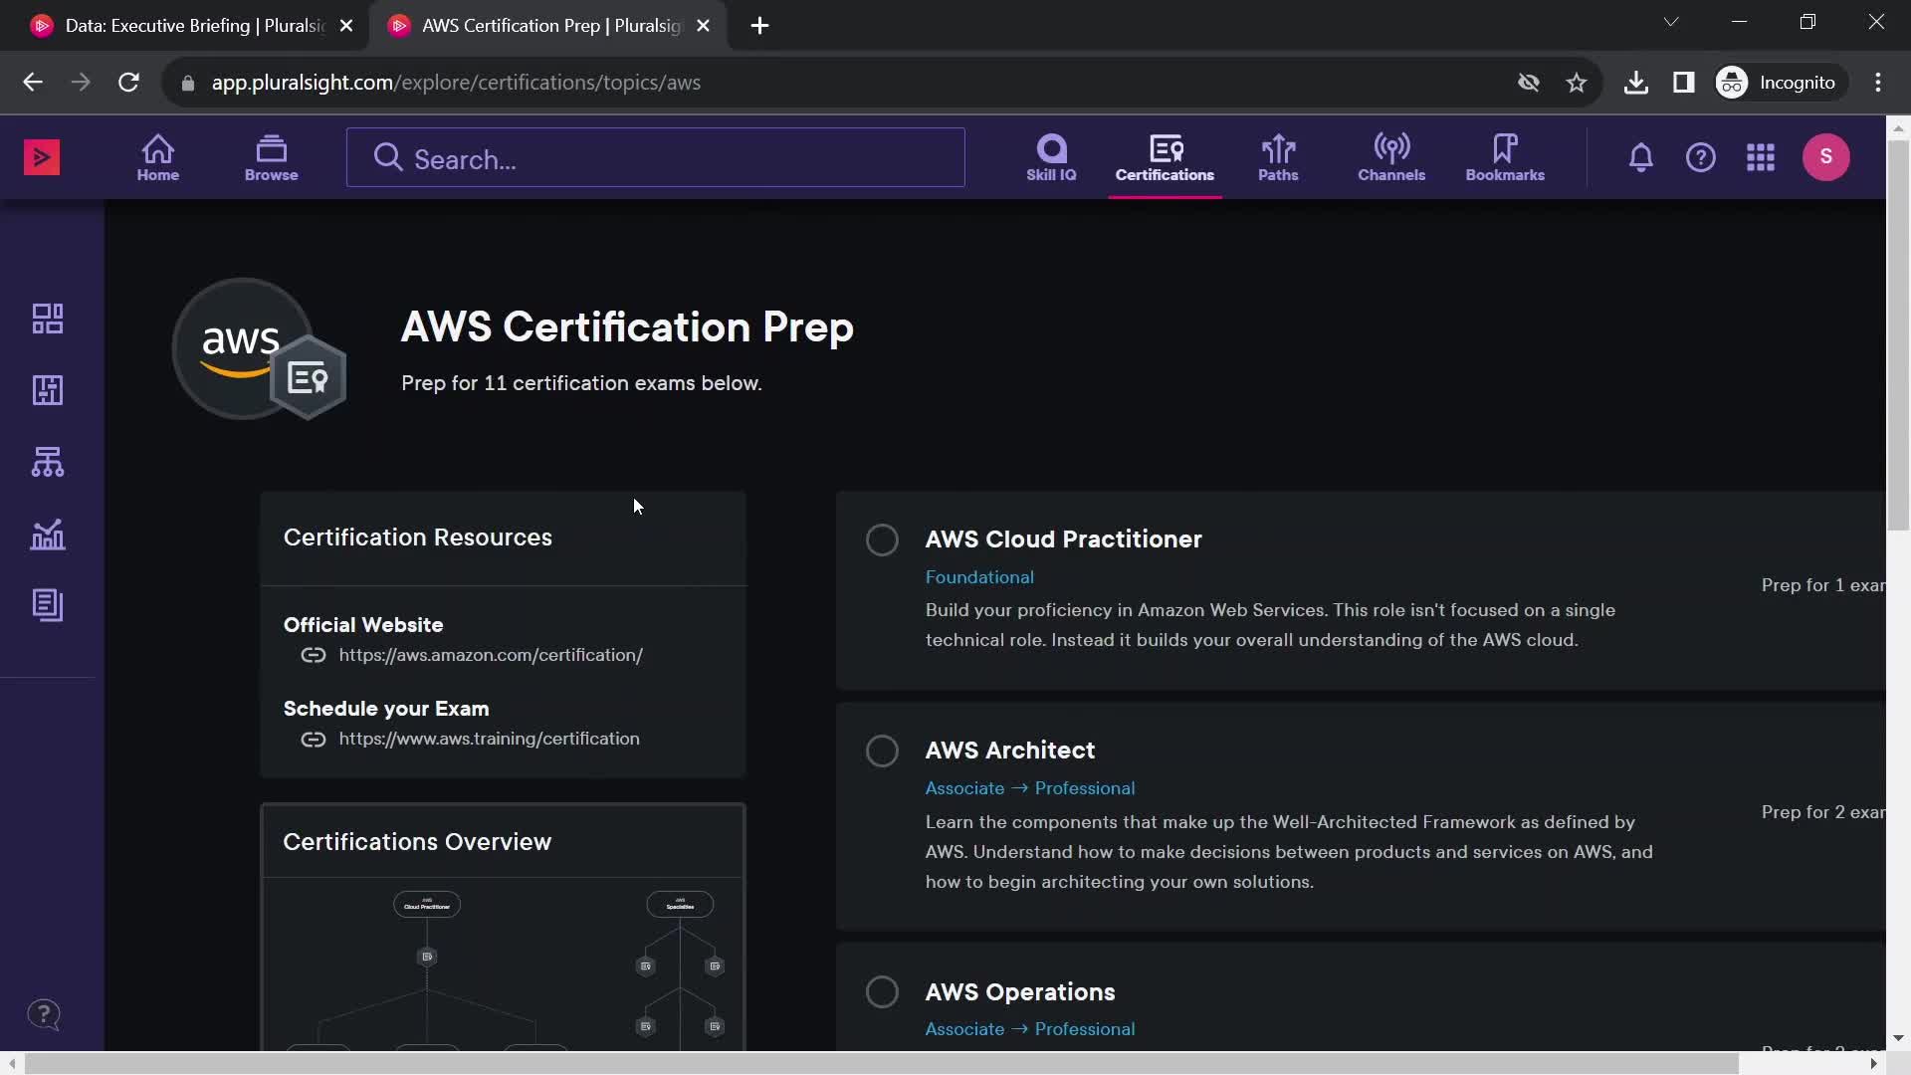Image resolution: width=1911 pixels, height=1075 pixels.
Task: Click the horizontal scrollbar right arrow
Action: [x=1873, y=1064]
